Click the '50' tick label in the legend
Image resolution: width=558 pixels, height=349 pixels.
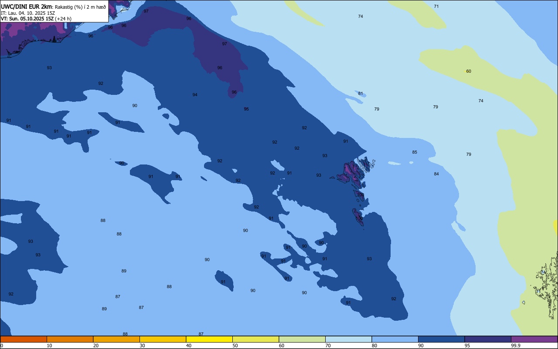(x=235, y=346)
